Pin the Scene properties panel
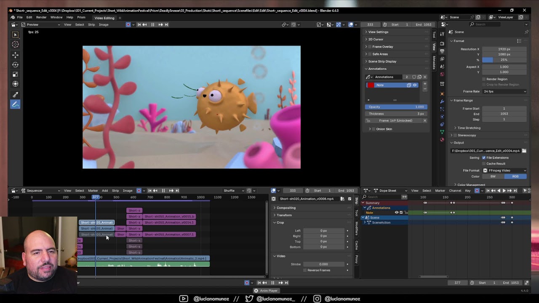The height and width of the screenshot is (303, 539). pyautogui.click(x=526, y=32)
